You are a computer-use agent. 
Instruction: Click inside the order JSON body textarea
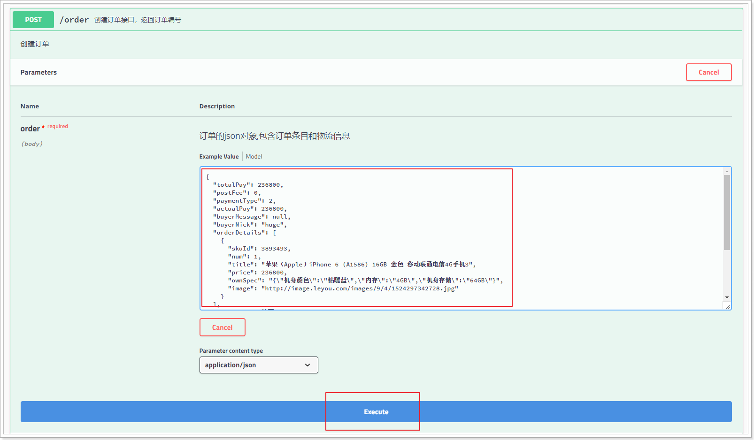tap(465, 238)
